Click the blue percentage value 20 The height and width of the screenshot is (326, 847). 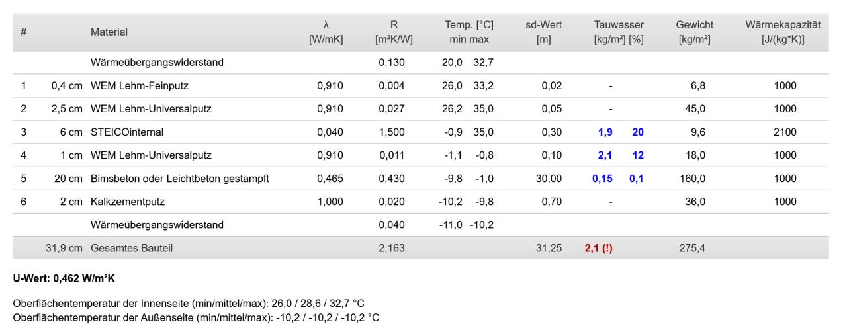coord(638,132)
